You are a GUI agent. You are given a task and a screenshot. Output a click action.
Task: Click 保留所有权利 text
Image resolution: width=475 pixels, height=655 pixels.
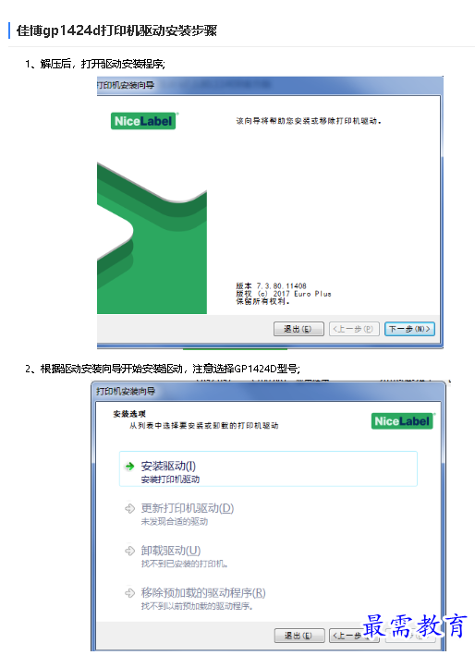point(262,301)
